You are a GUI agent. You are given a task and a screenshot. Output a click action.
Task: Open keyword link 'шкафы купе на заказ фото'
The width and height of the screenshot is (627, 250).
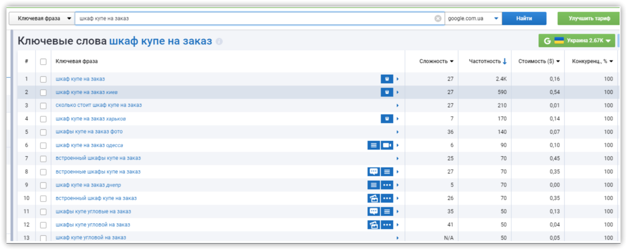(x=89, y=132)
